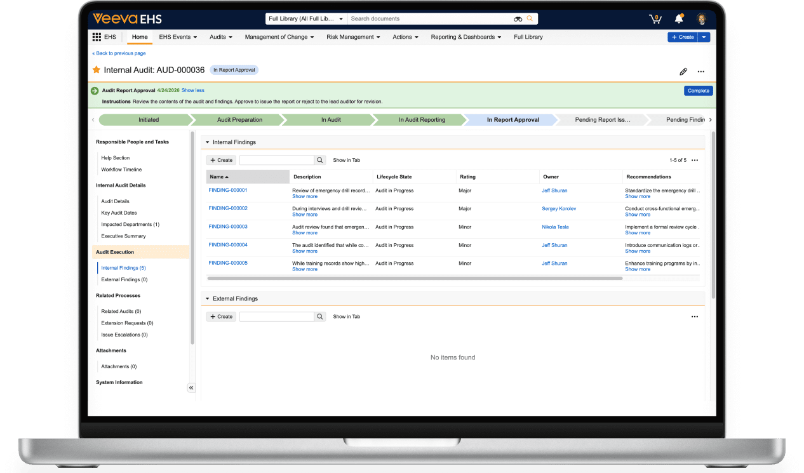Open the External Findings ellipsis menu
The width and height of the screenshot is (804, 473).
[x=695, y=316]
